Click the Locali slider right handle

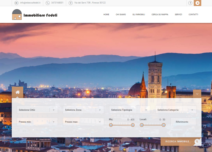[x=164, y=125]
